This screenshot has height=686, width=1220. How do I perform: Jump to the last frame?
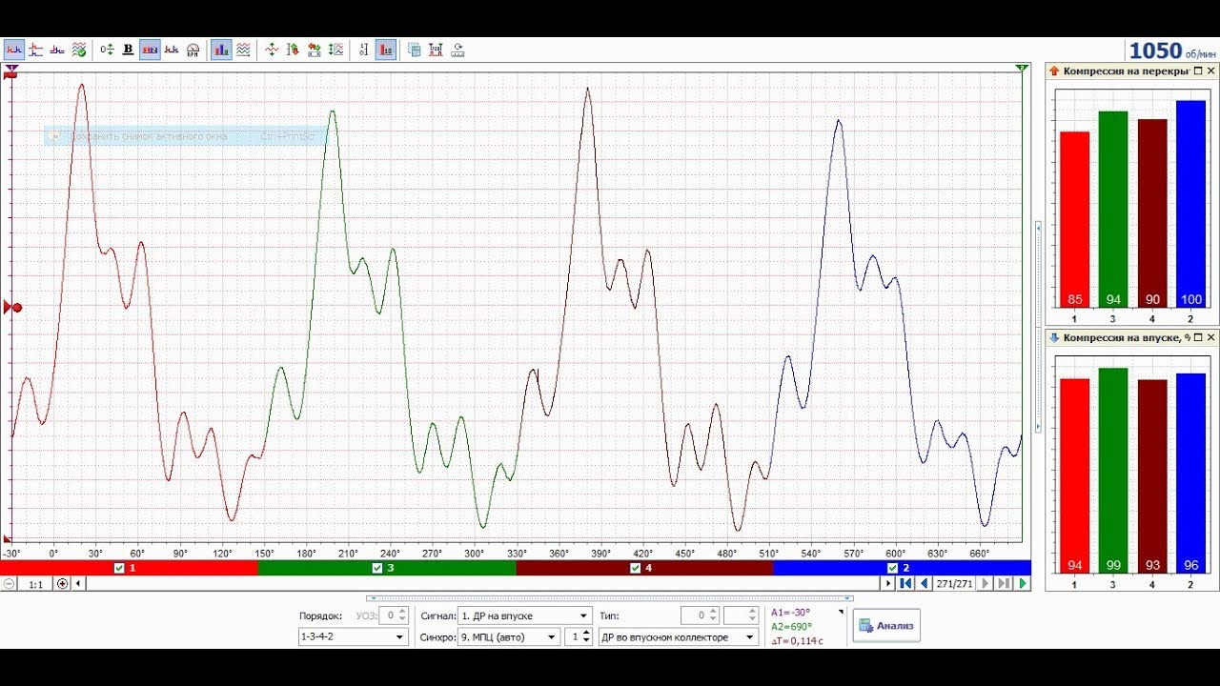[x=1004, y=584]
